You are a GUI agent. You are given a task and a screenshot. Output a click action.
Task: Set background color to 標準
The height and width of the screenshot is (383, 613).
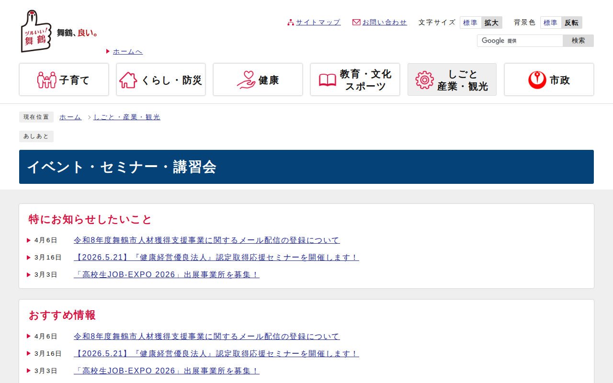tap(551, 23)
